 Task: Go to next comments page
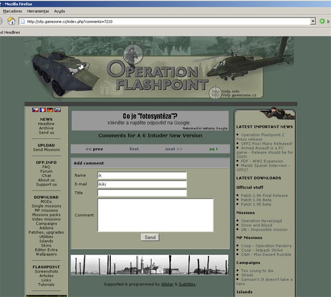pyautogui.click(x=174, y=149)
